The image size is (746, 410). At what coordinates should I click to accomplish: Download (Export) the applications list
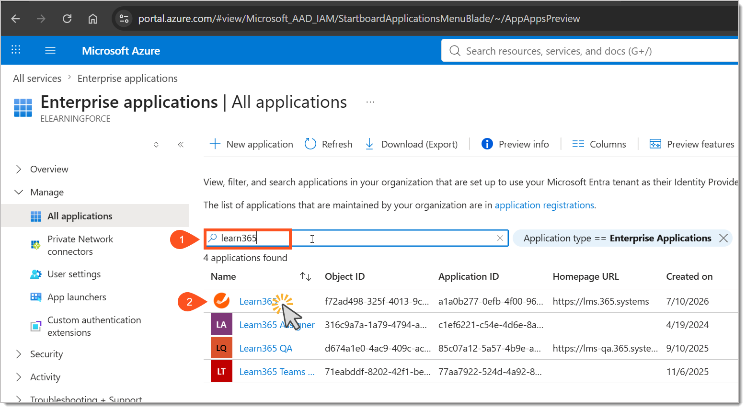click(411, 144)
